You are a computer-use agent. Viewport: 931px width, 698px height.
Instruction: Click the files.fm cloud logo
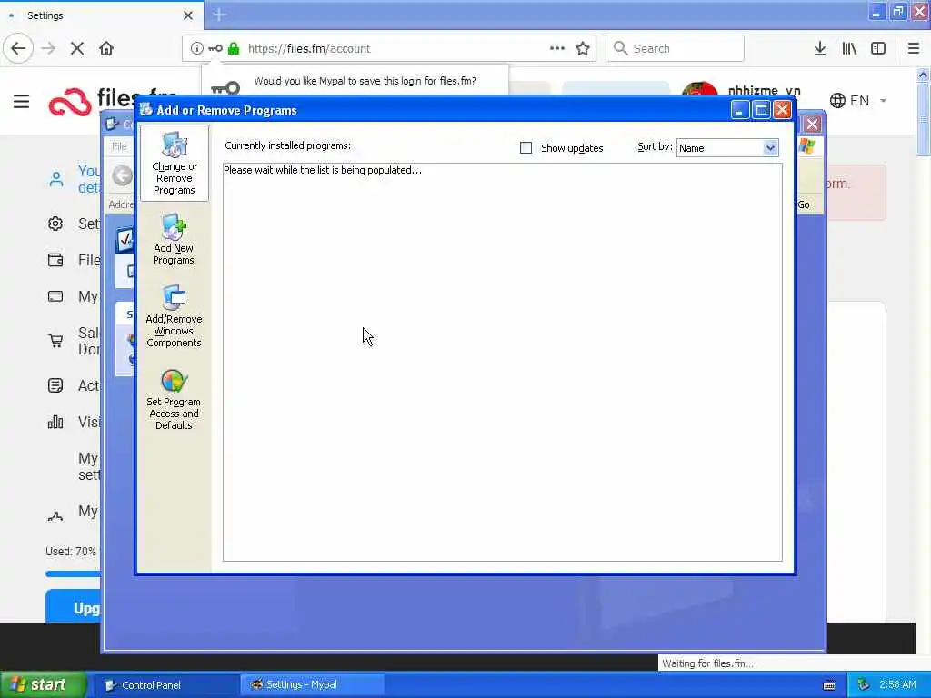pos(69,102)
